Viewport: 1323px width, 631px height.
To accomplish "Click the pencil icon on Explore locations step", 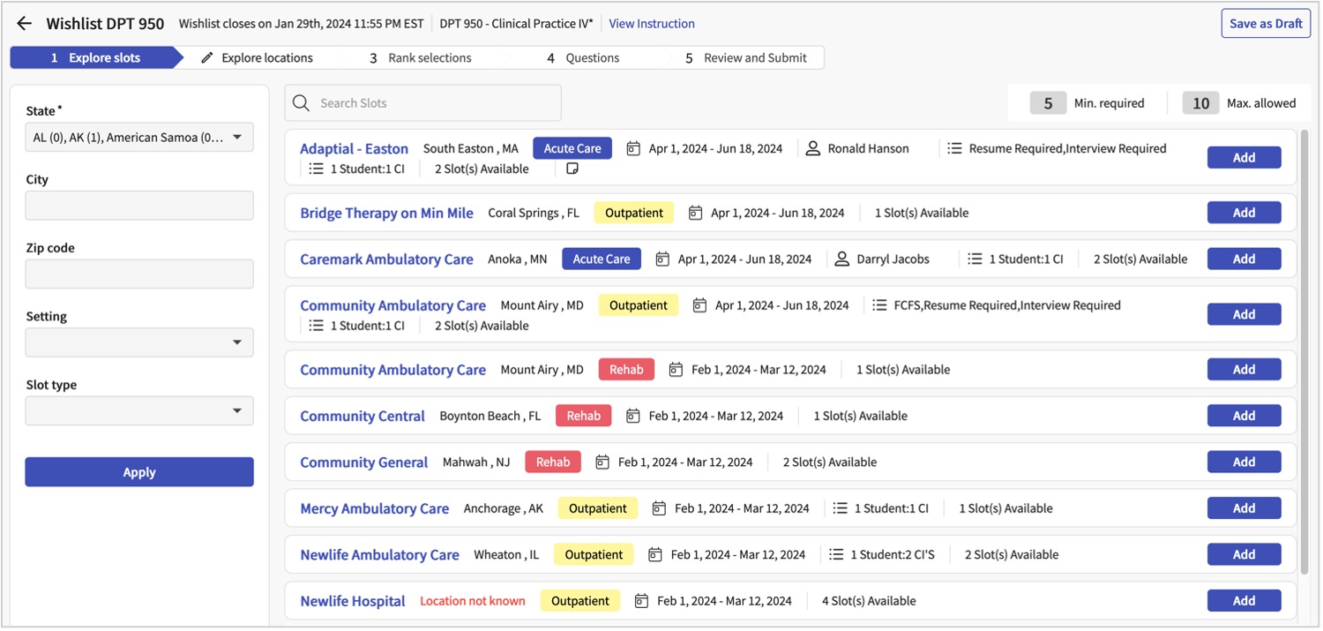I will click(207, 58).
